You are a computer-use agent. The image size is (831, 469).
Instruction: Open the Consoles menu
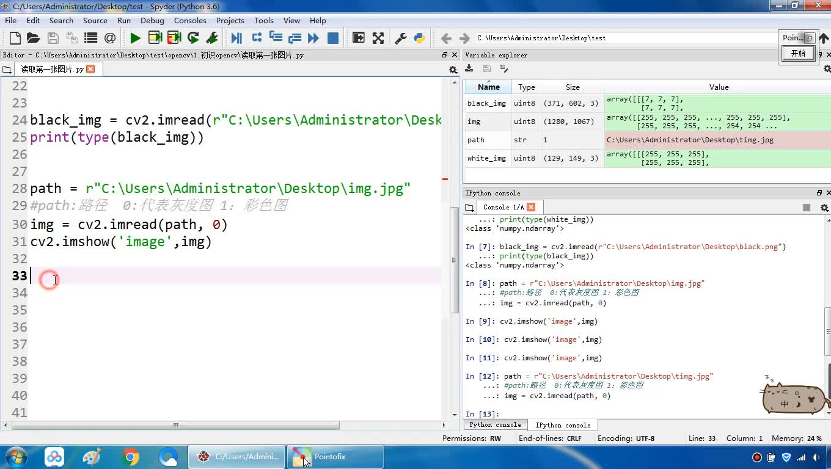(x=190, y=20)
